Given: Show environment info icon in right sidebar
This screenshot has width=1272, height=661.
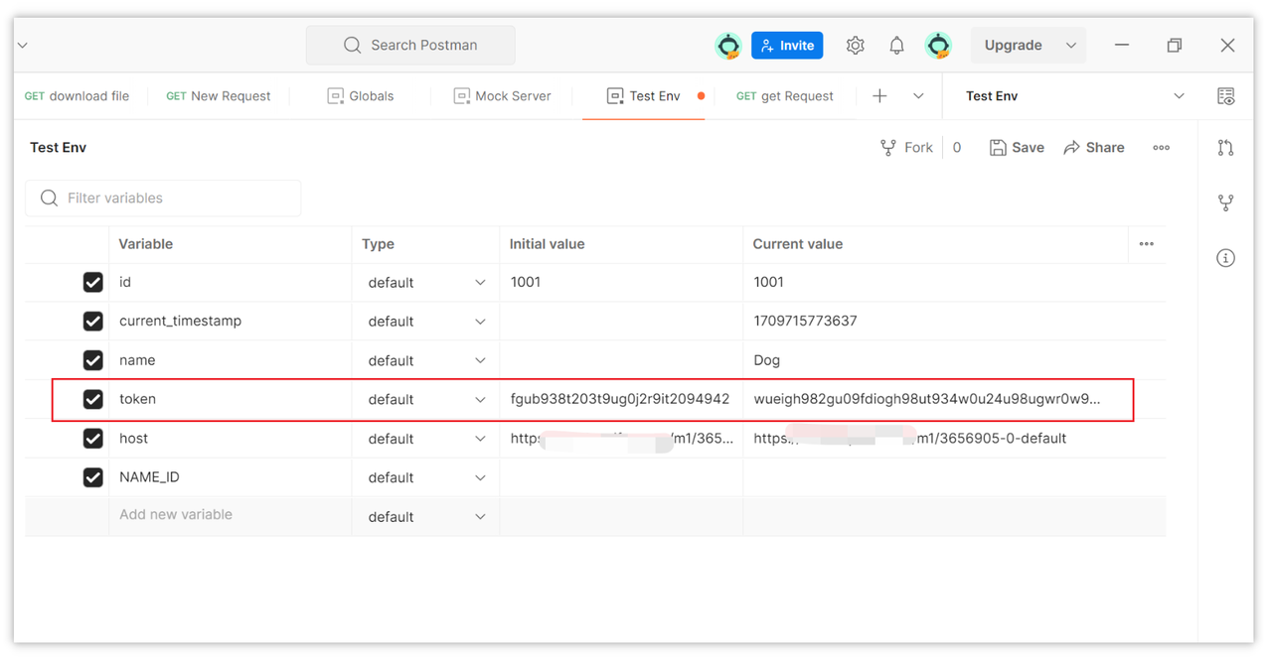Looking at the screenshot, I should [1226, 258].
